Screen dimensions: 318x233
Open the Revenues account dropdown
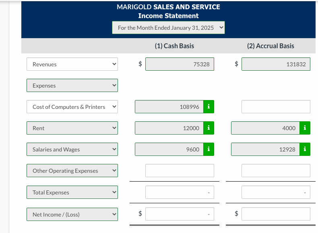72,64
